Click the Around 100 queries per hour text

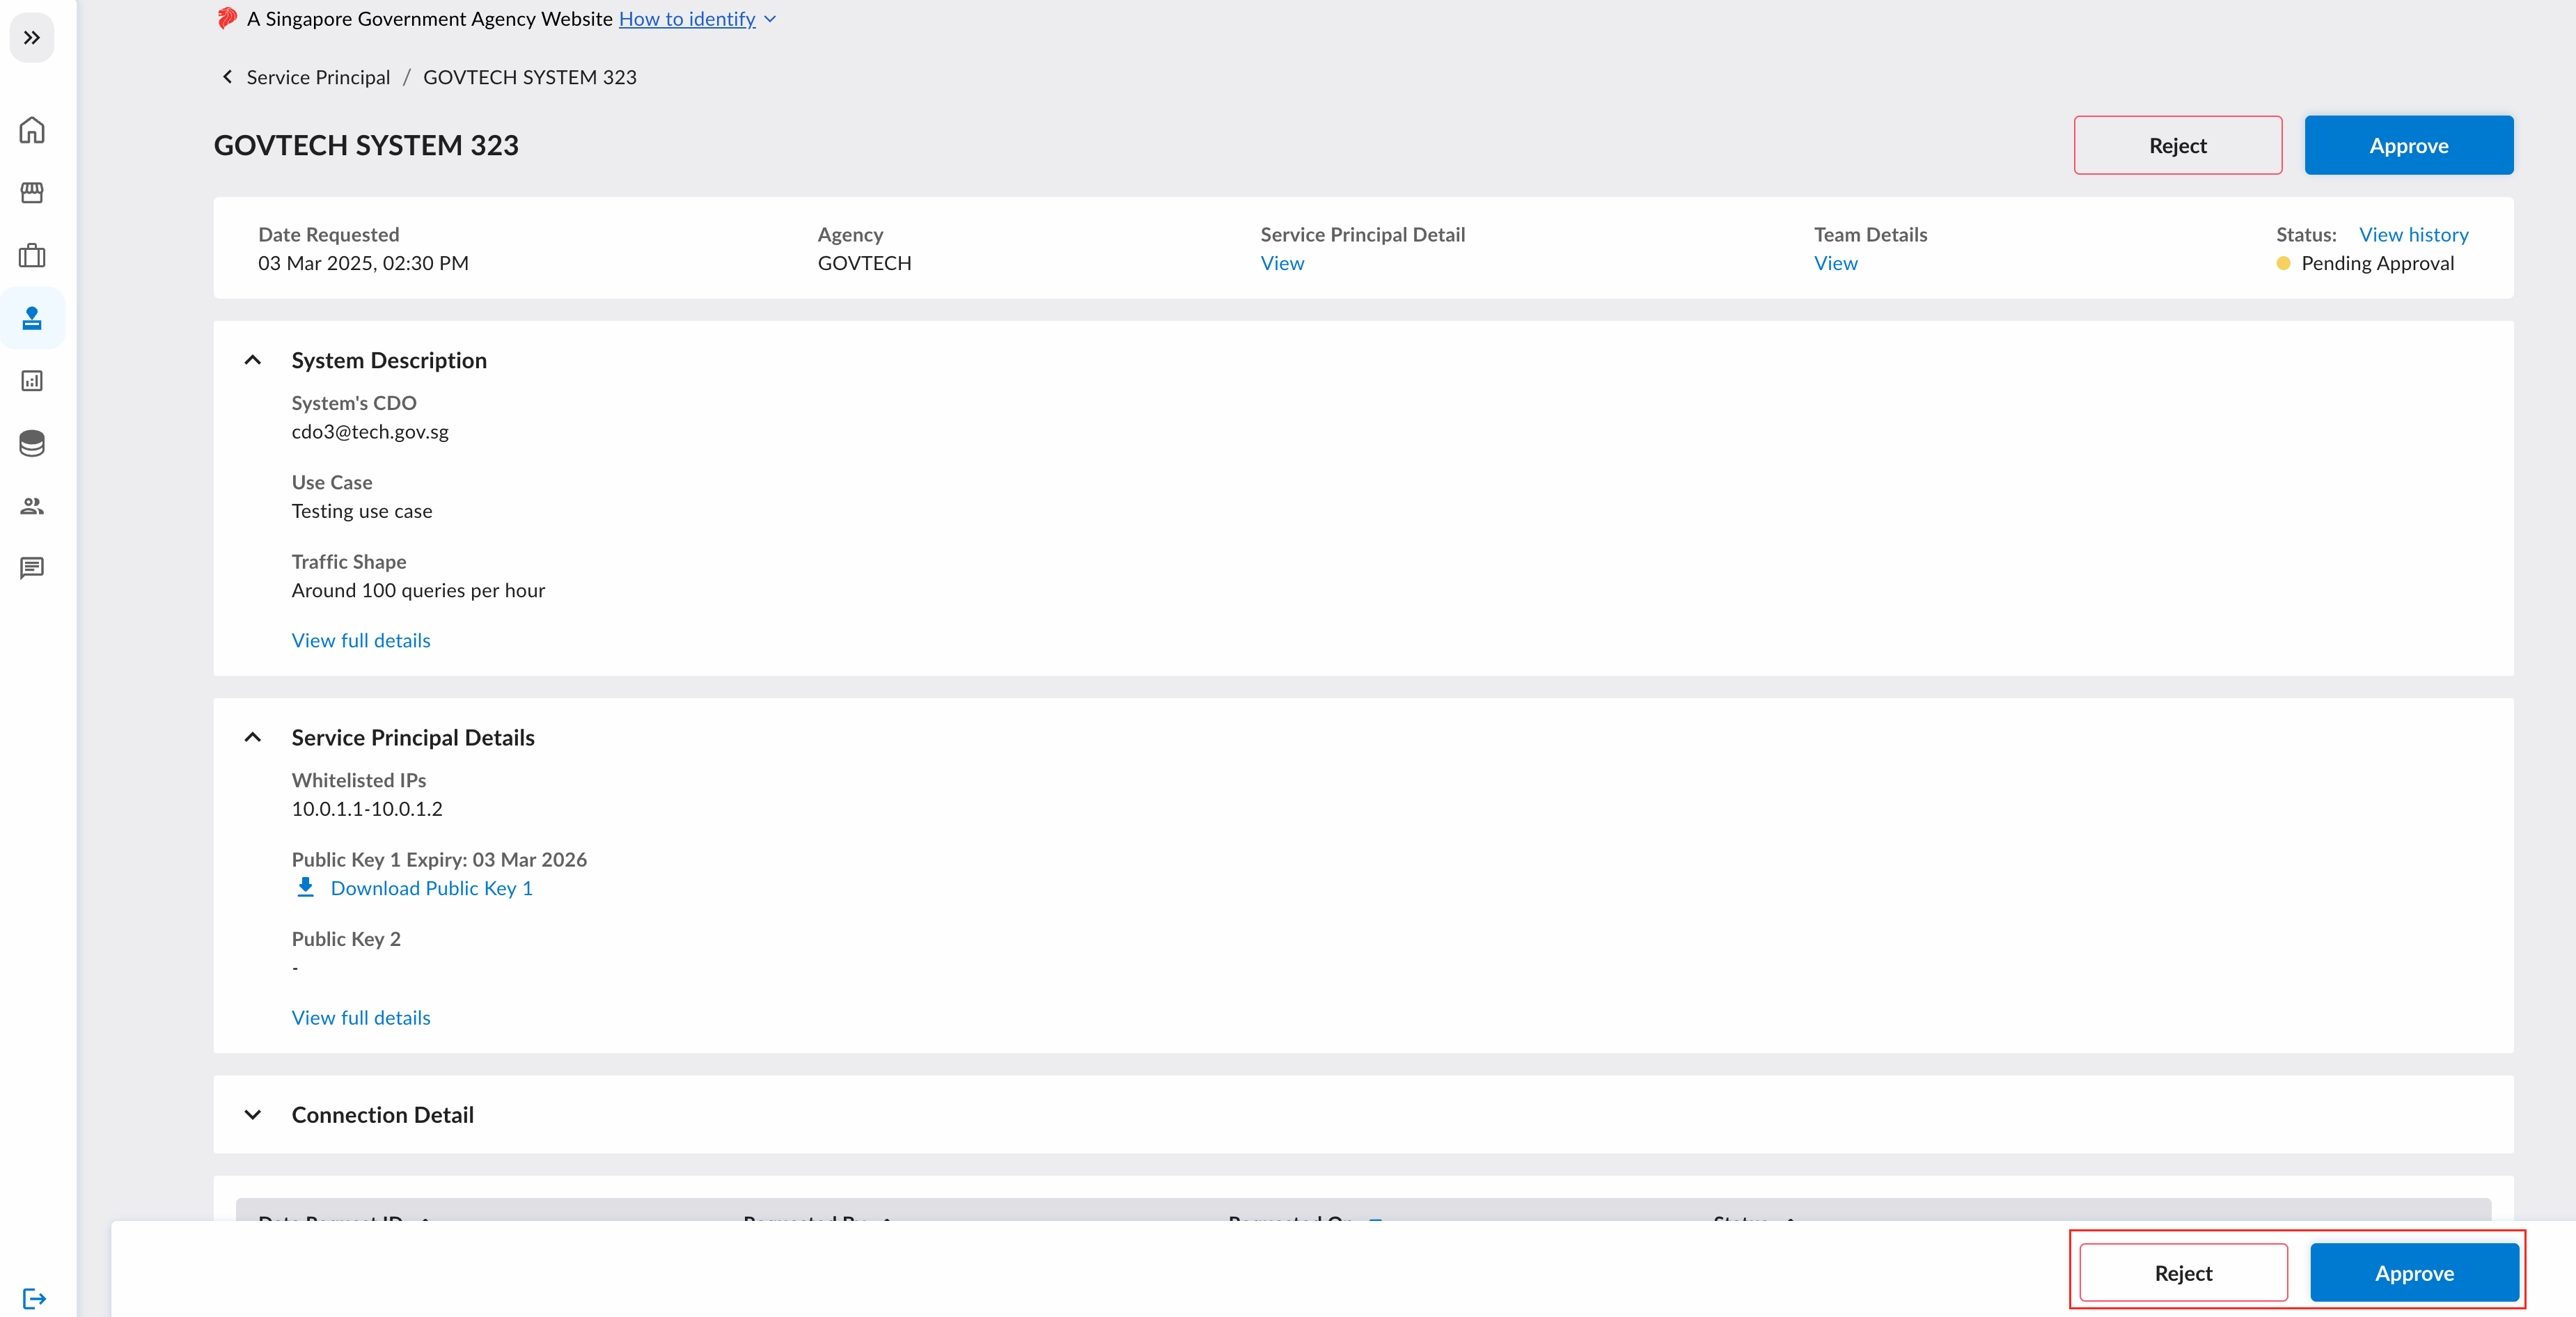(x=418, y=590)
